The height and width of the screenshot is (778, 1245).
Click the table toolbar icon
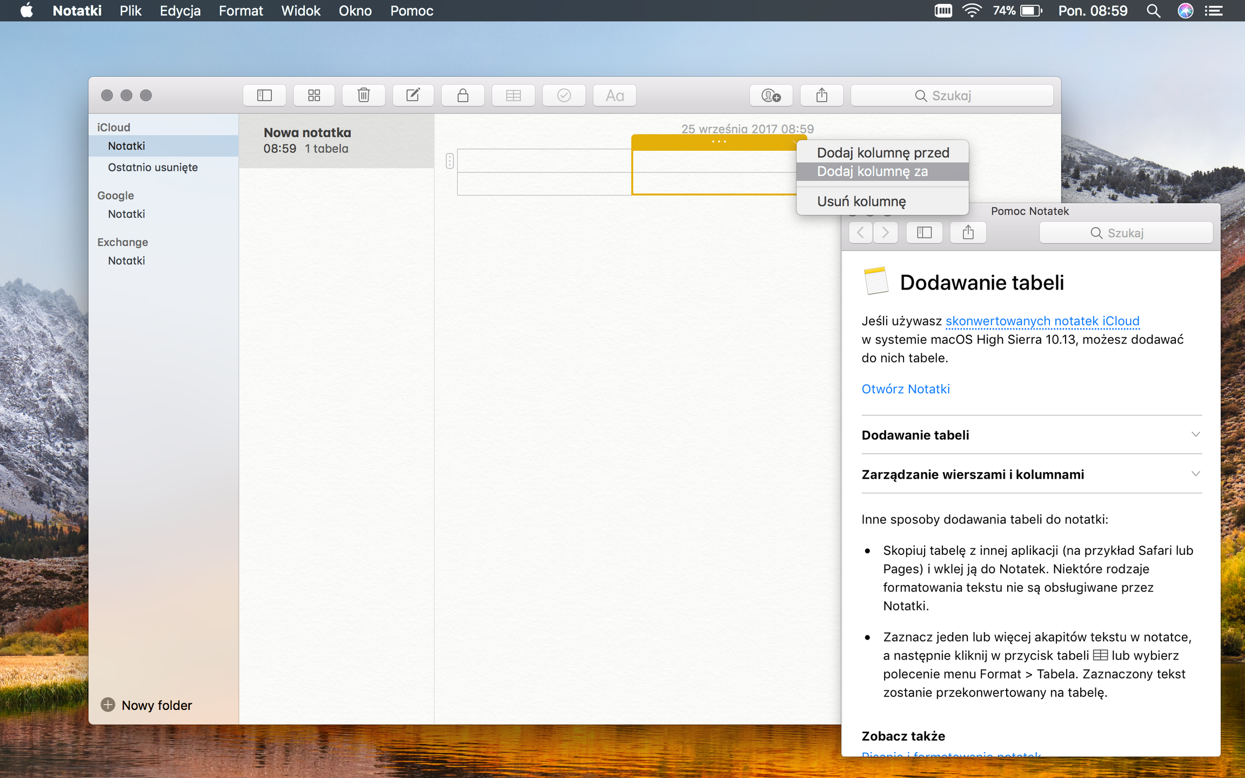pyautogui.click(x=513, y=96)
